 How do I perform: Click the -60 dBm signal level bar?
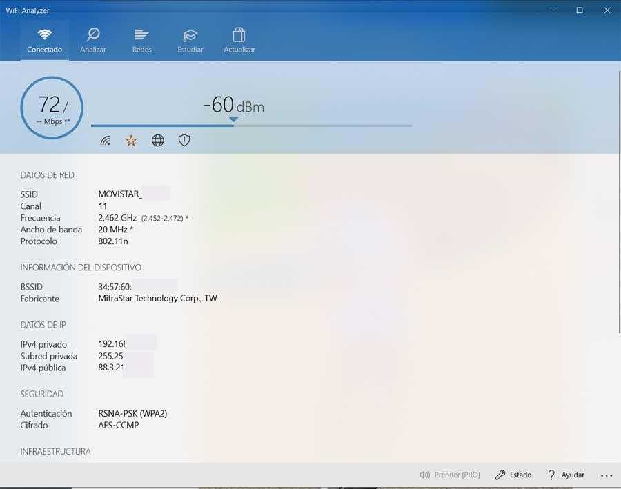point(251,126)
